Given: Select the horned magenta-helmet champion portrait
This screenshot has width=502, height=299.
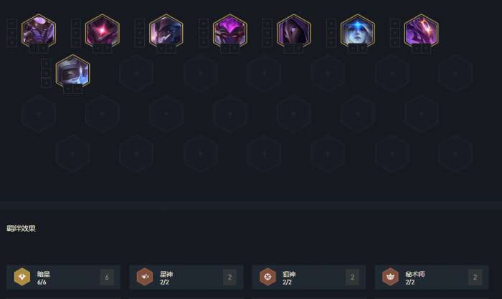Looking at the screenshot, I should (x=230, y=31).
